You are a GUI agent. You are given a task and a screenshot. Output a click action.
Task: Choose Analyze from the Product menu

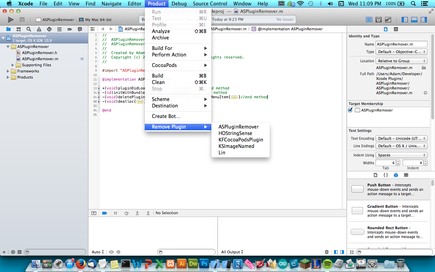click(178, 31)
